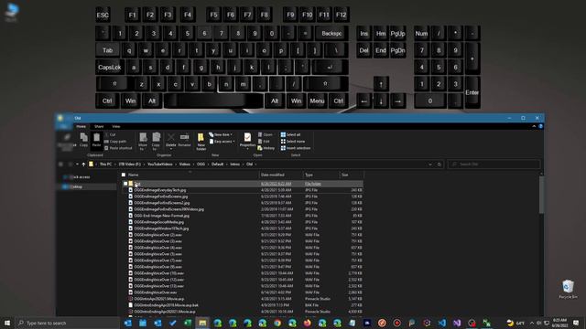Show hidden tray icons with the chevron

[x=531, y=323]
